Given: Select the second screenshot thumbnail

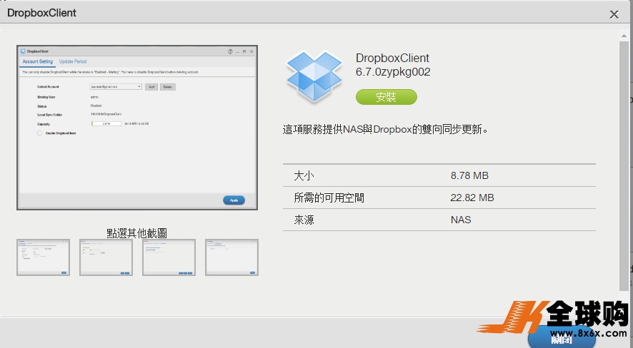Looking at the screenshot, I should pyautogui.click(x=106, y=257).
